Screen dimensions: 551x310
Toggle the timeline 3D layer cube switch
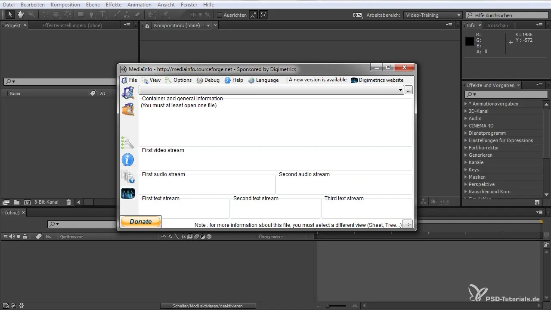(x=209, y=236)
